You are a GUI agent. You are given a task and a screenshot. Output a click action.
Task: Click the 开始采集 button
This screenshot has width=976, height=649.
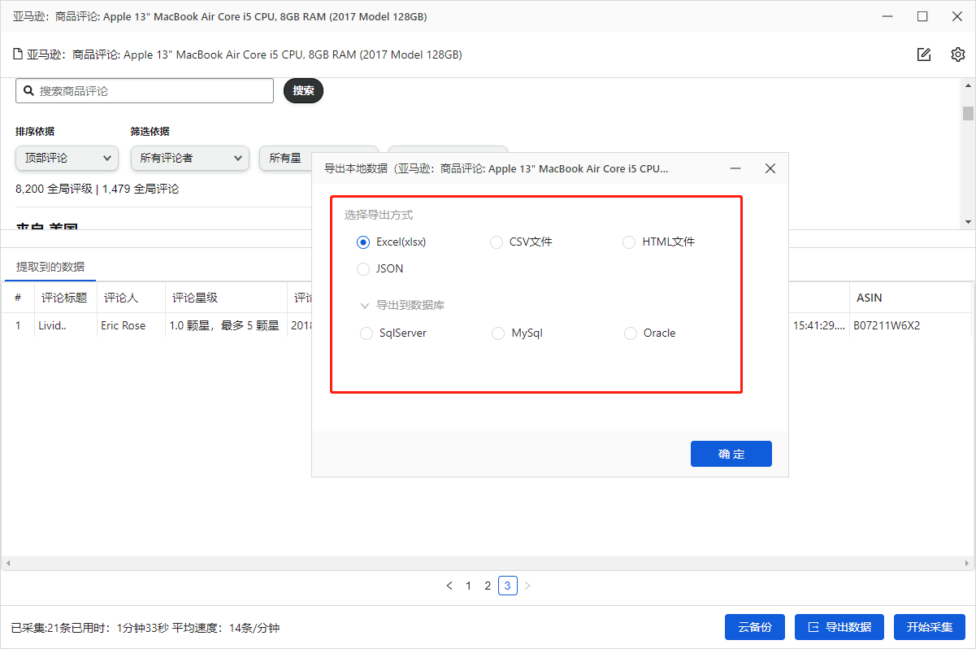(930, 627)
